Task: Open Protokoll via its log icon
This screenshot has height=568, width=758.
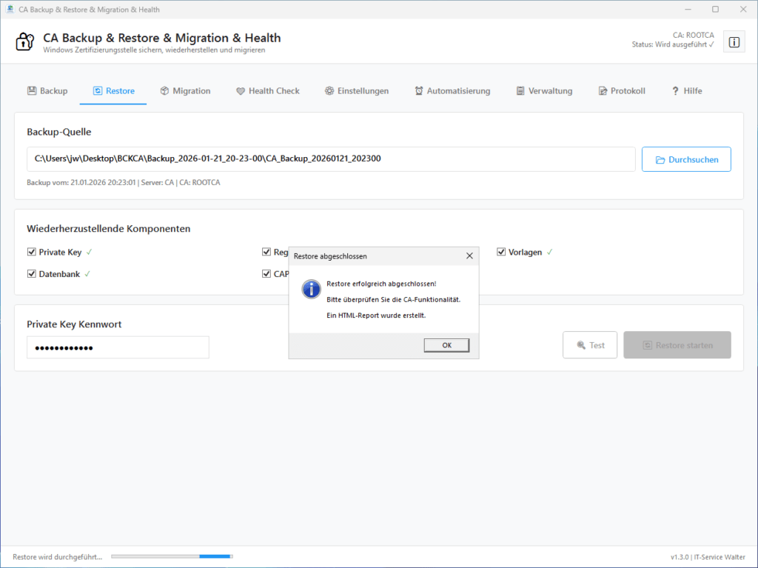Action: [x=601, y=90]
